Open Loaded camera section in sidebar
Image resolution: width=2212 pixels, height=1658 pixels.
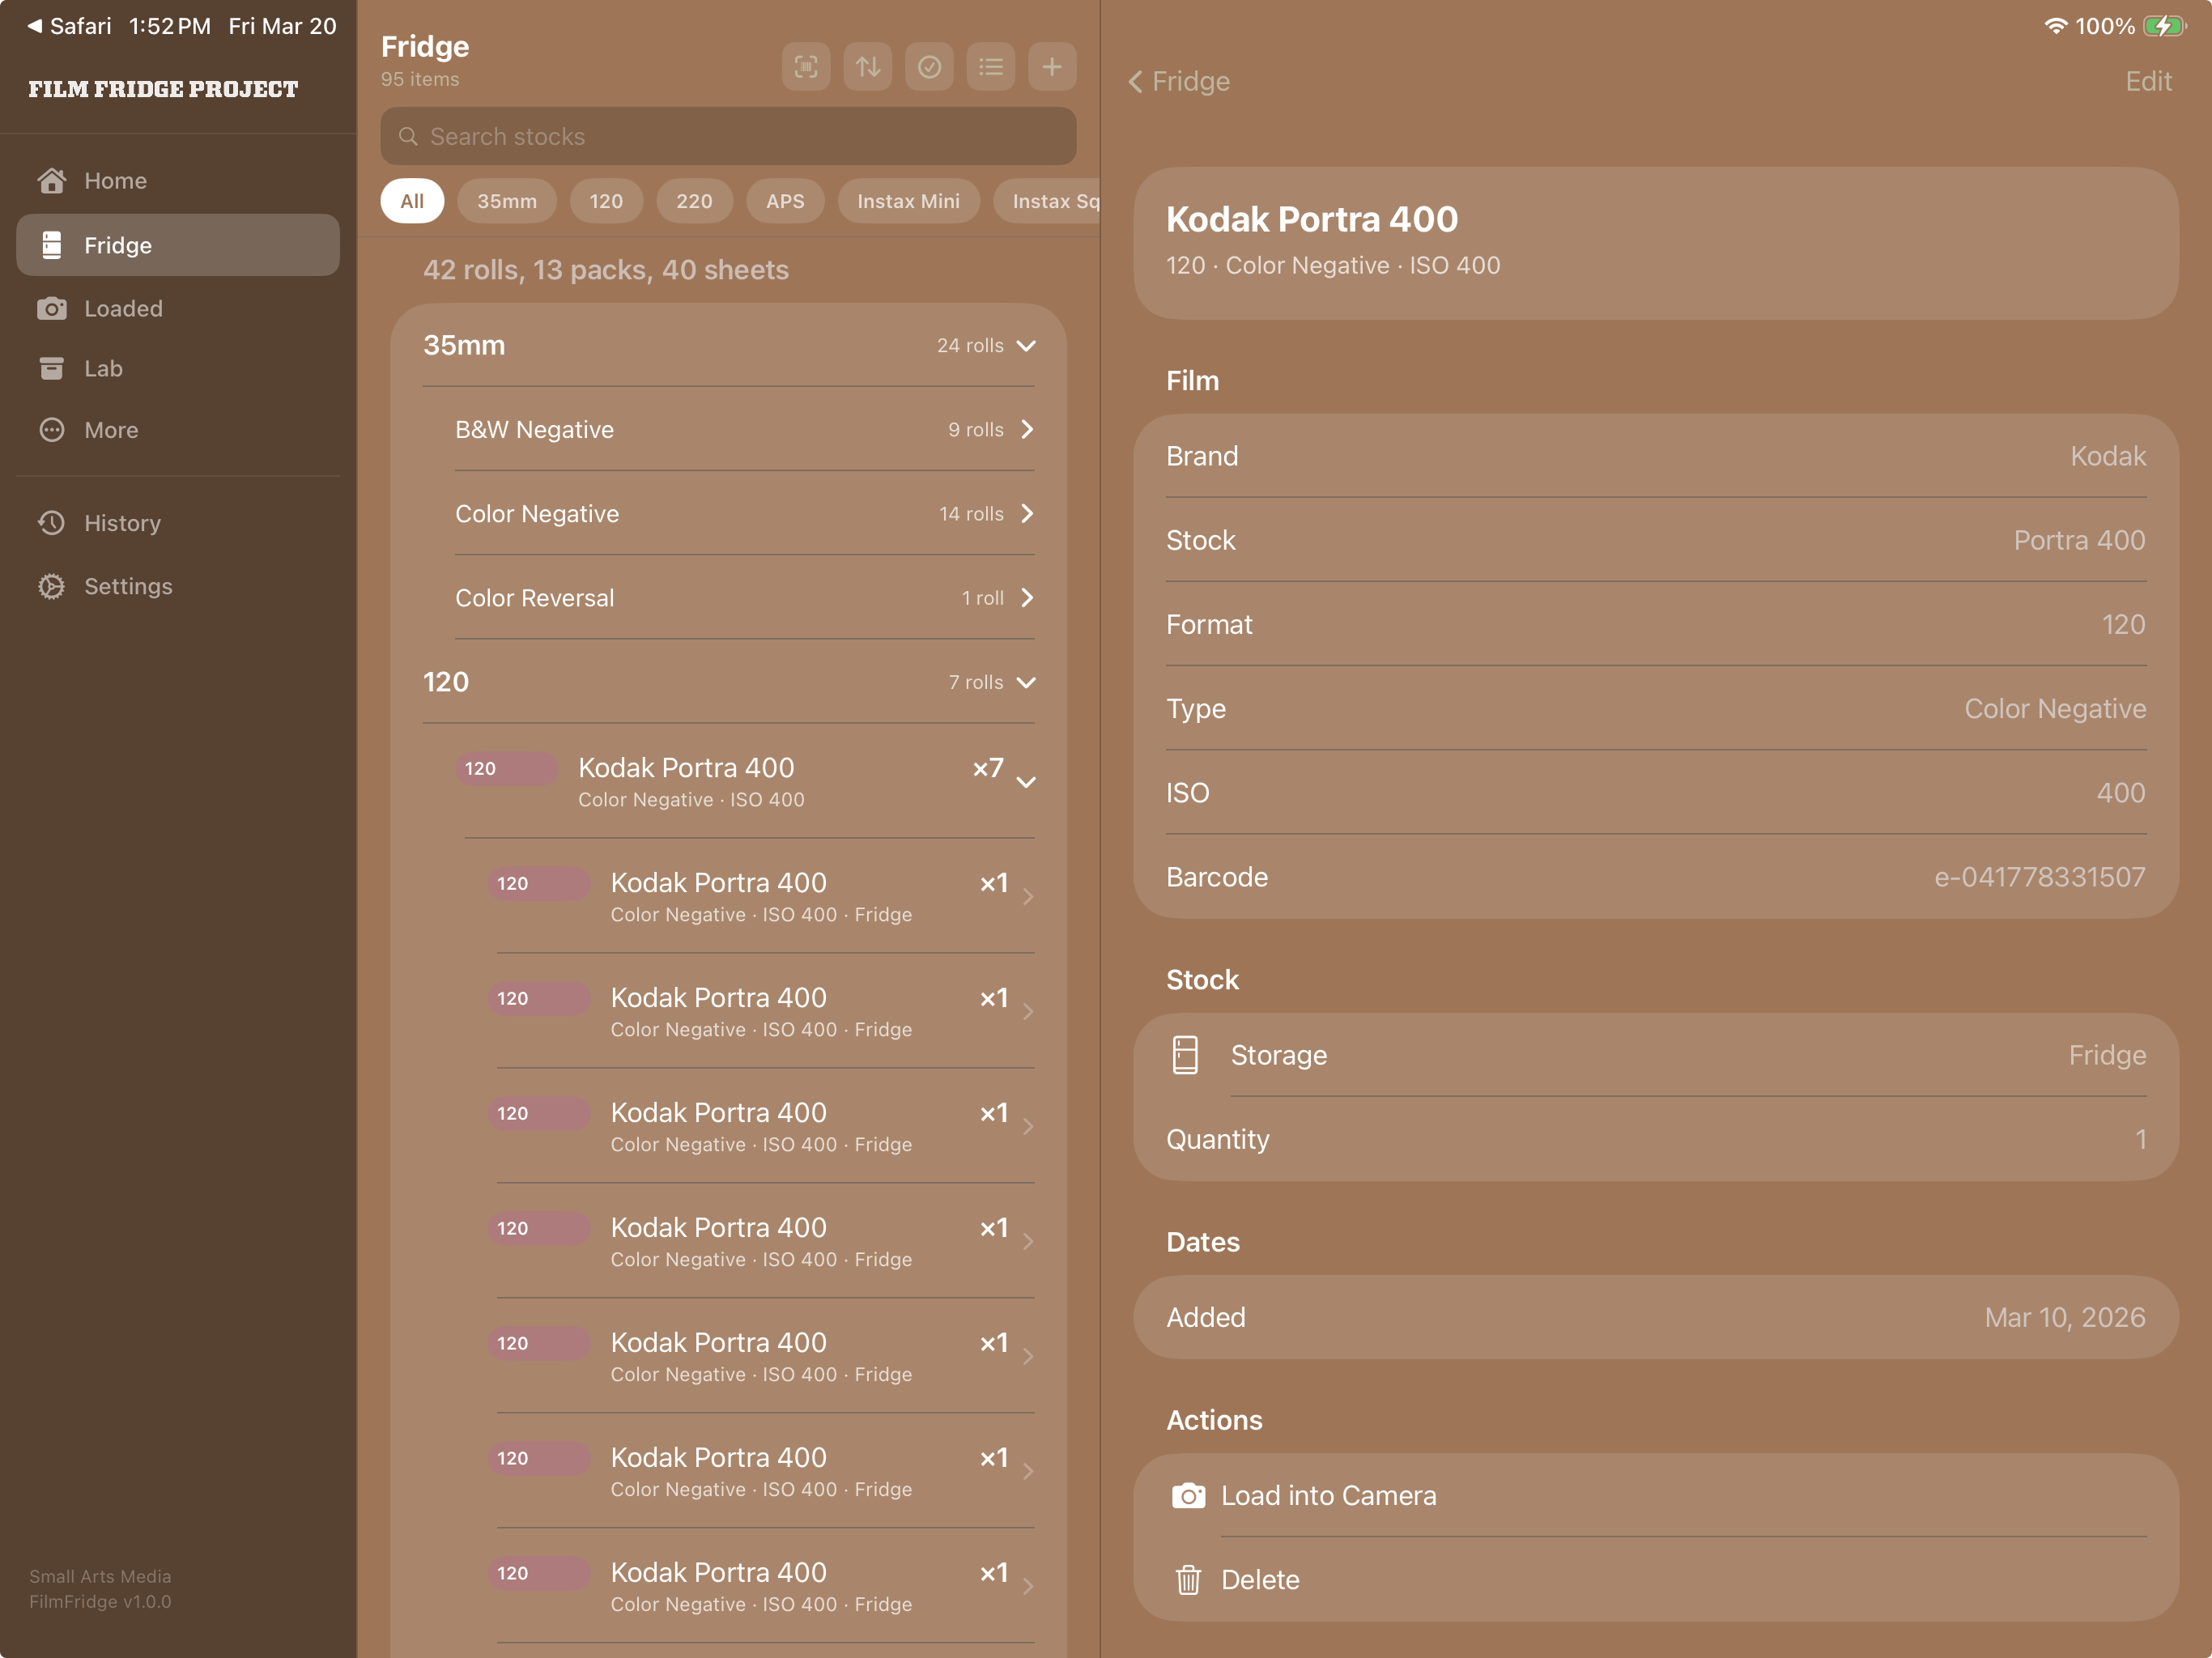122,309
